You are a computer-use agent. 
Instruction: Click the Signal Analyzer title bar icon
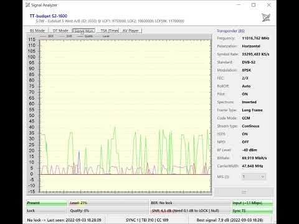tap(27, 5)
